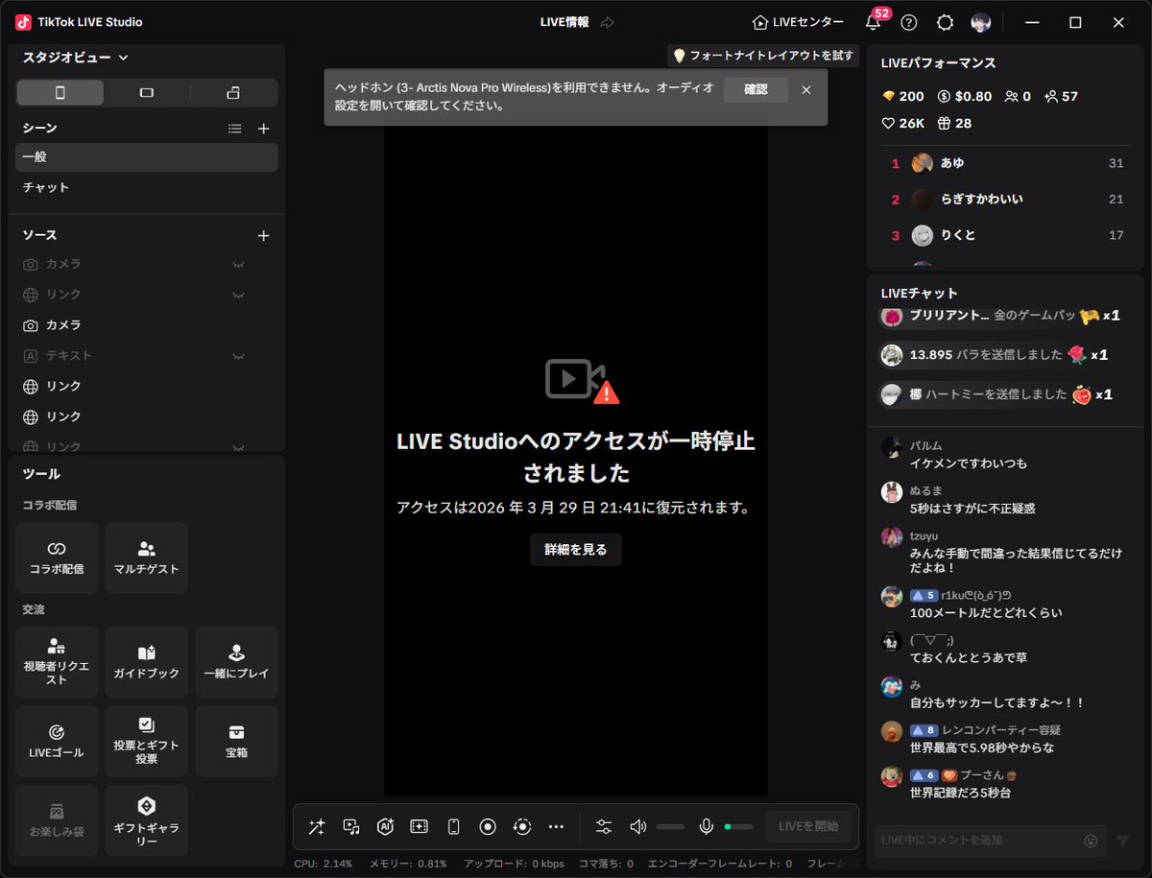Add a new scene with plus icon
1152x878 pixels.
coord(264,128)
